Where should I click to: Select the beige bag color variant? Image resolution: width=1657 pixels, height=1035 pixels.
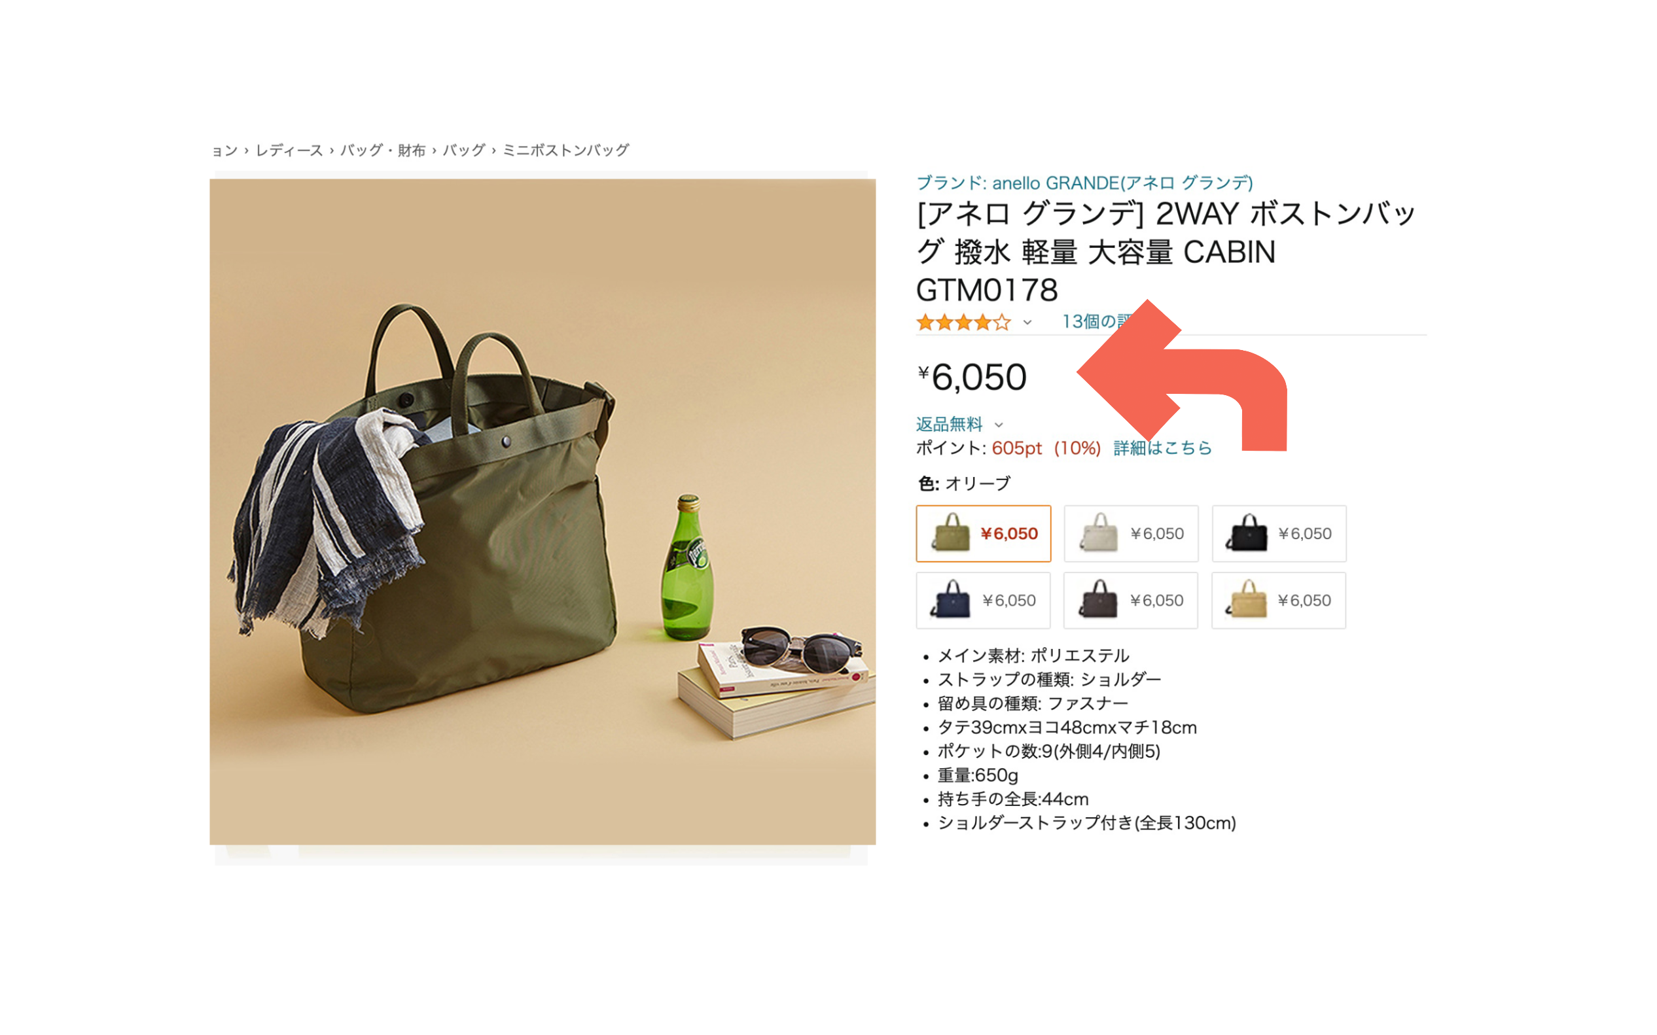pos(1279,601)
